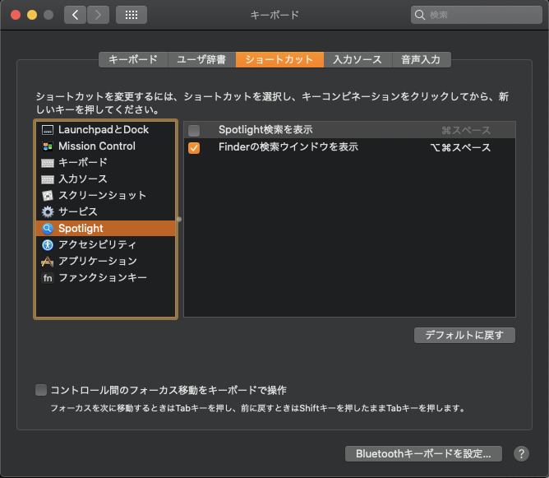Go forward with the right chevron button

click(x=98, y=15)
